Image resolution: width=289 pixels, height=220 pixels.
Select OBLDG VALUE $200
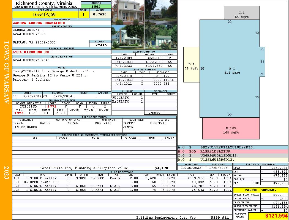(x=283, y=199)
